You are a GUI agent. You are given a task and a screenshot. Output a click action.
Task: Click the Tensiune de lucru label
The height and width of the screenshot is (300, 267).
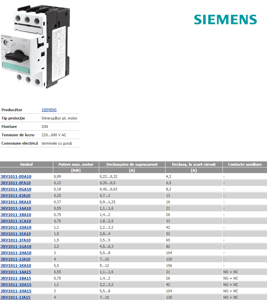point(18,135)
